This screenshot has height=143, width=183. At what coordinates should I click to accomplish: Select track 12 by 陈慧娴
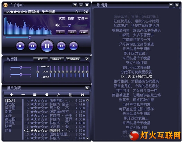[55, 131]
